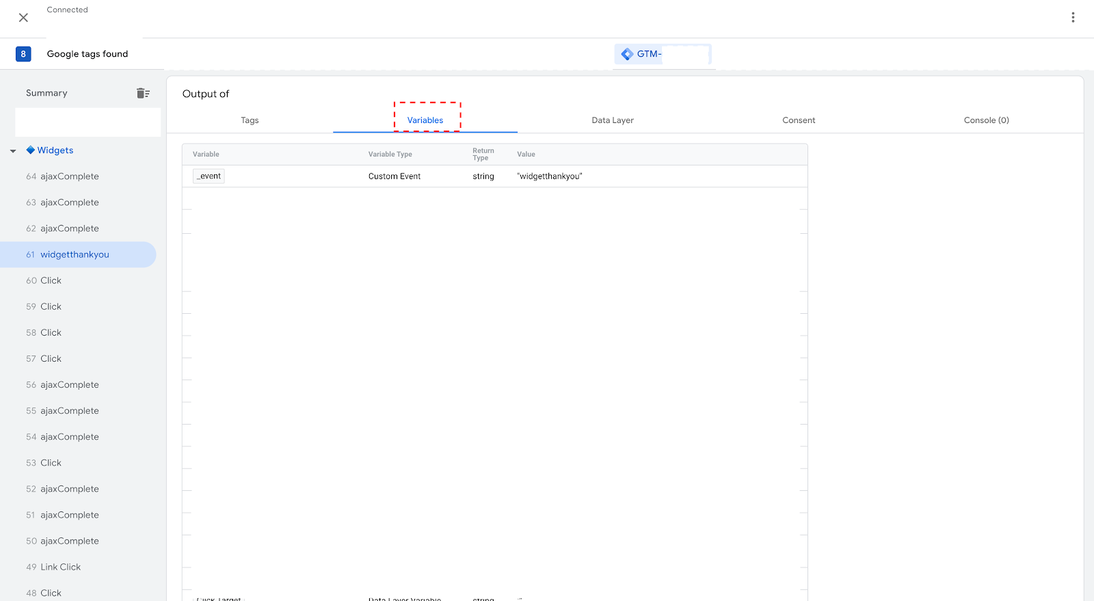
Task: Select event 60 Click
Action: tap(51, 280)
